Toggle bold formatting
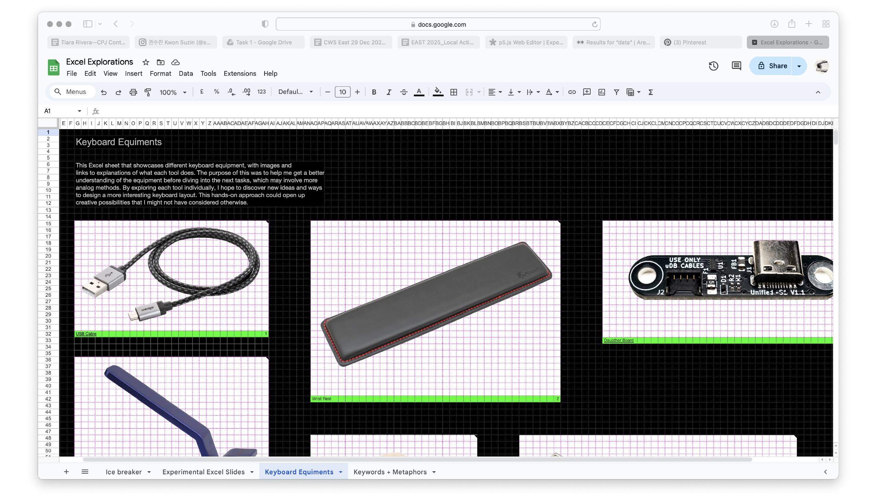The image size is (877, 499). tap(374, 92)
